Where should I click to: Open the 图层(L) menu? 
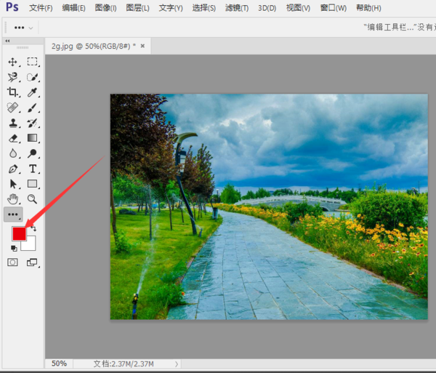click(137, 8)
